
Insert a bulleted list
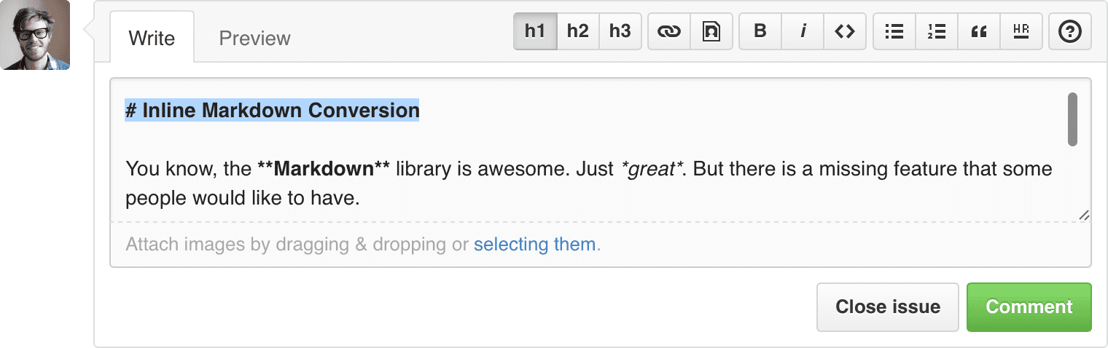click(894, 31)
